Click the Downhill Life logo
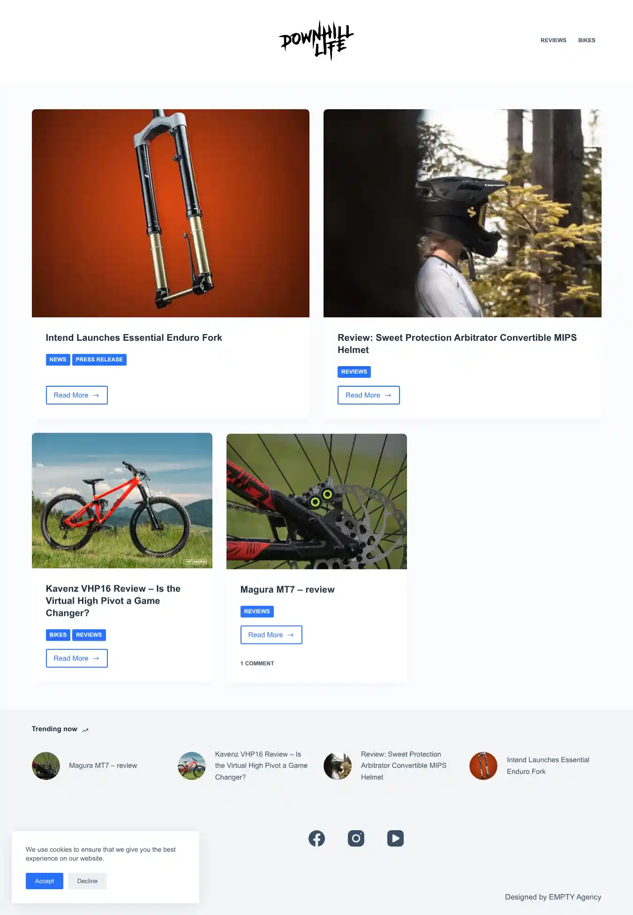The height and width of the screenshot is (915, 633). click(316, 40)
